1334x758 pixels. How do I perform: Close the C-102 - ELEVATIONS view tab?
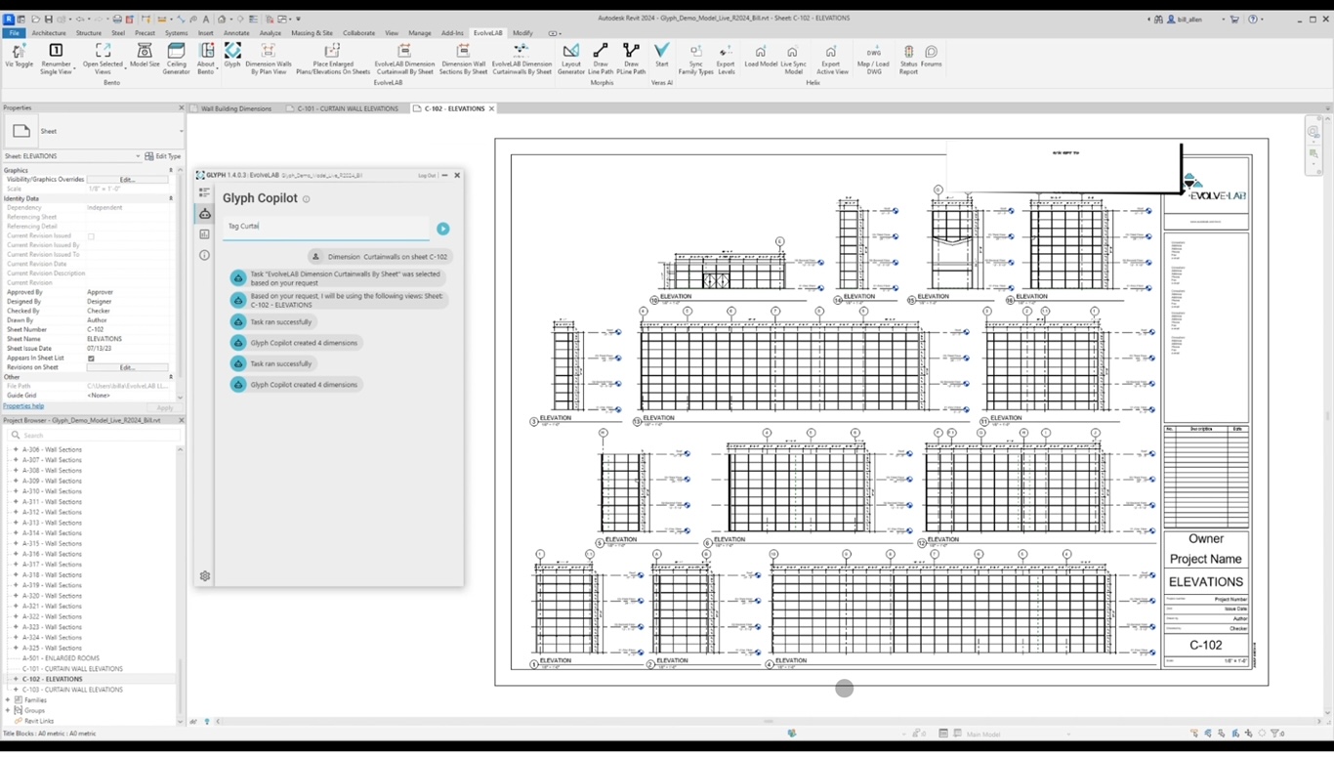pos(491,109)
